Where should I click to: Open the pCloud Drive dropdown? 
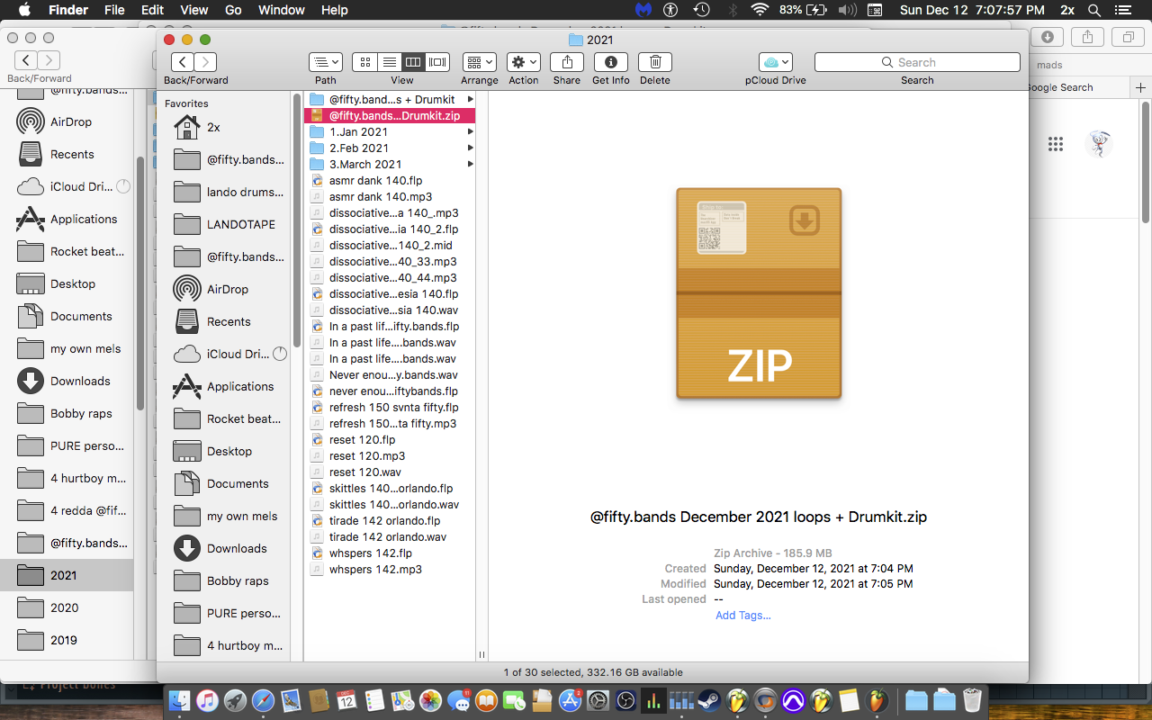(x=775, y=62)
